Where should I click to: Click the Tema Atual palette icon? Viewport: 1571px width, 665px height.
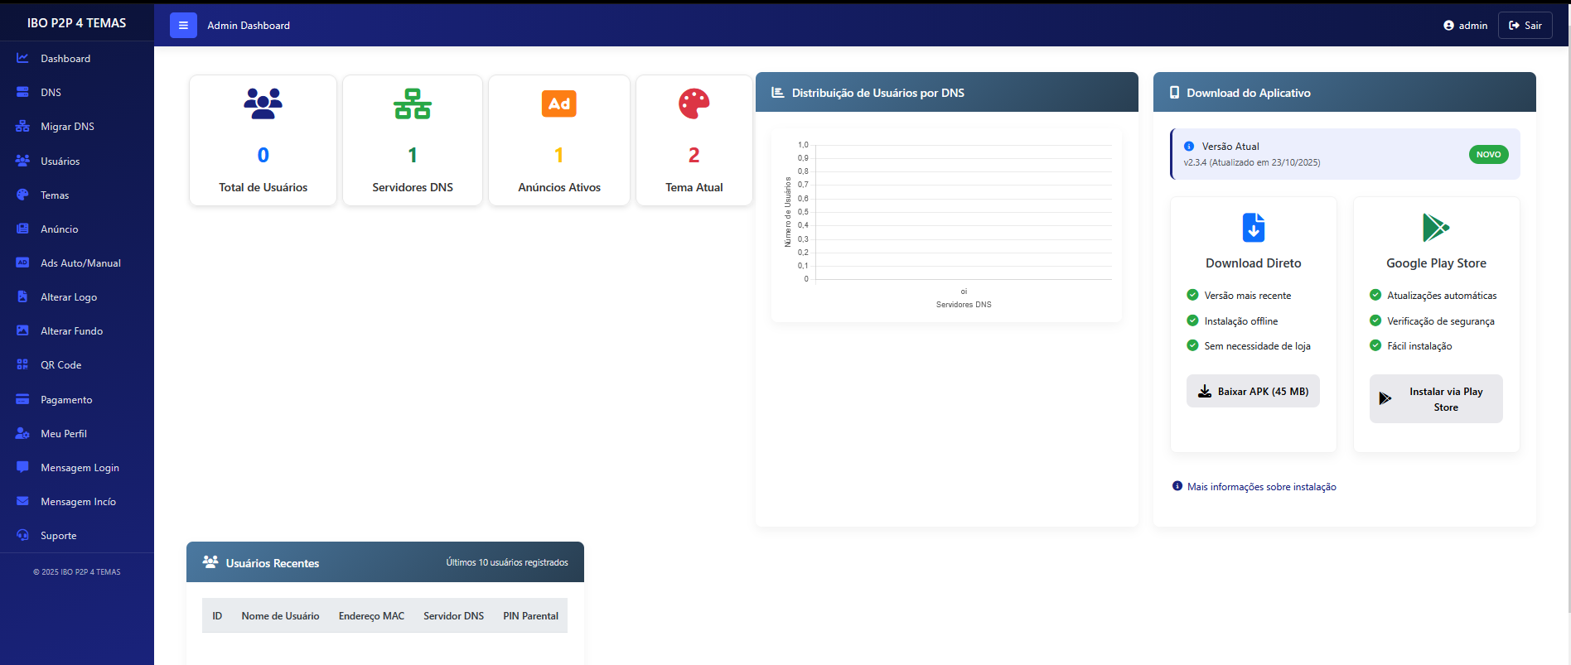[694, 104]
